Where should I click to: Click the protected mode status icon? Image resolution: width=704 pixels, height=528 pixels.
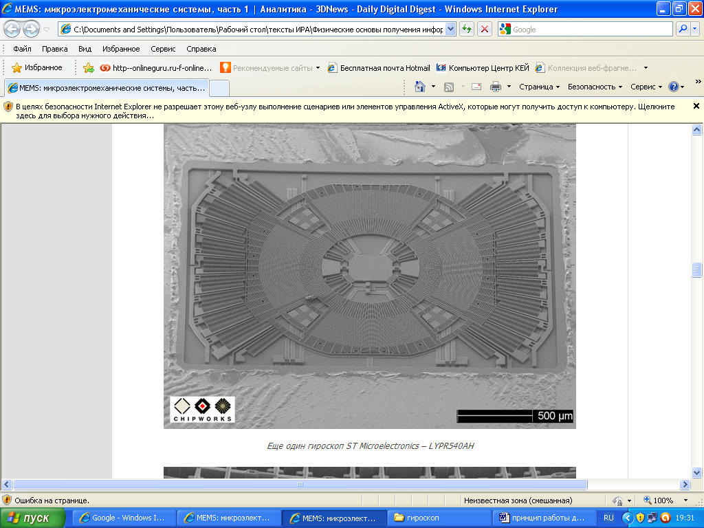617,500
